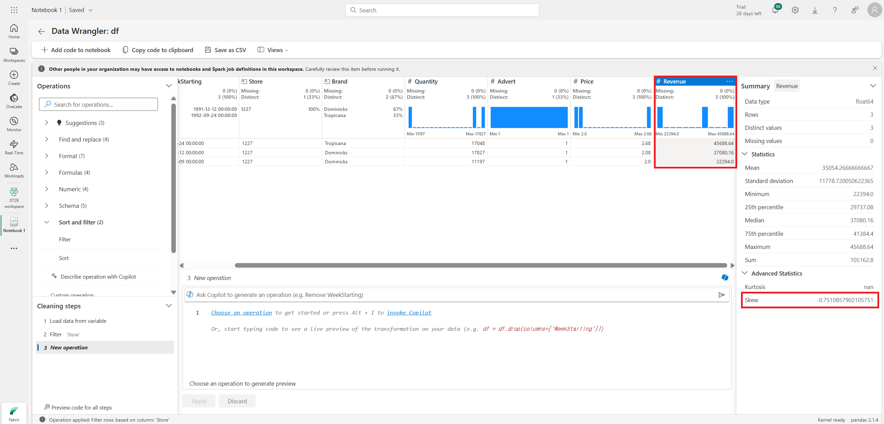Click the invoke Copilot link
Image resolution: width=884 pixels, height=424 pixels.
409,312
